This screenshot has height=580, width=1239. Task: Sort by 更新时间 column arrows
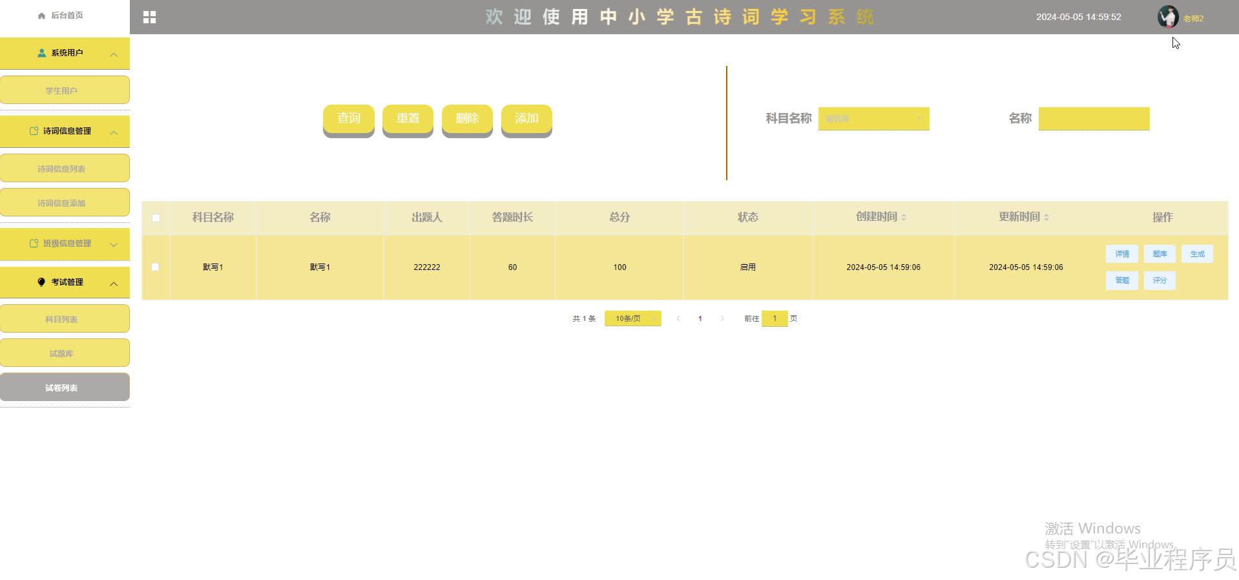[x=1046, y=218]
